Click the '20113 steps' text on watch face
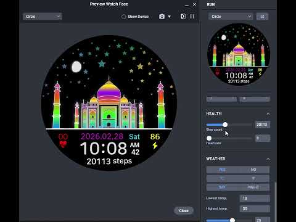This screenshot has width=296, height=222. (109, 161)
